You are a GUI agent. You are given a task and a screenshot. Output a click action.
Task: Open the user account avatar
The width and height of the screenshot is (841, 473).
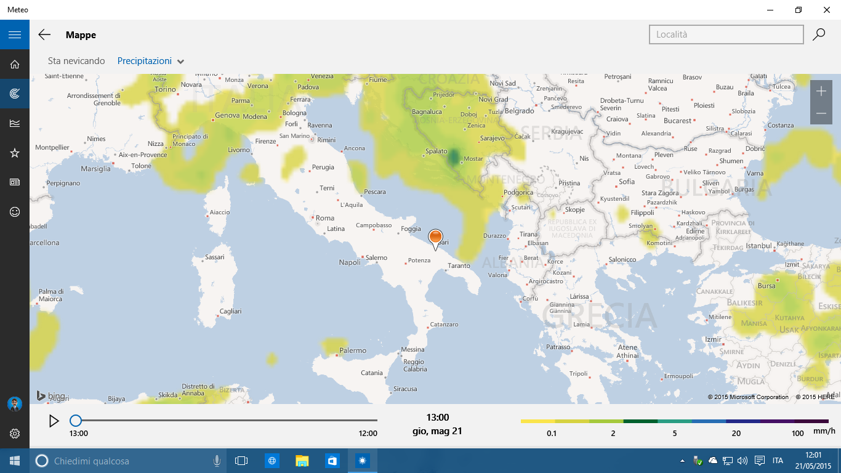click(15, 404)
